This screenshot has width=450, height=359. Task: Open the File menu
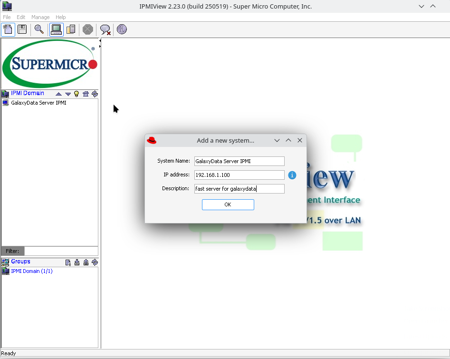[7, 17]
